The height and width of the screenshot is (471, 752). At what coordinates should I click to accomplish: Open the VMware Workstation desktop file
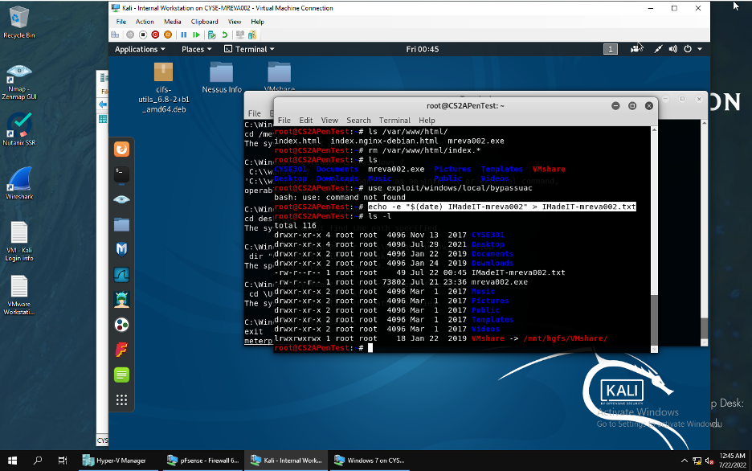[x=19, y=295]
